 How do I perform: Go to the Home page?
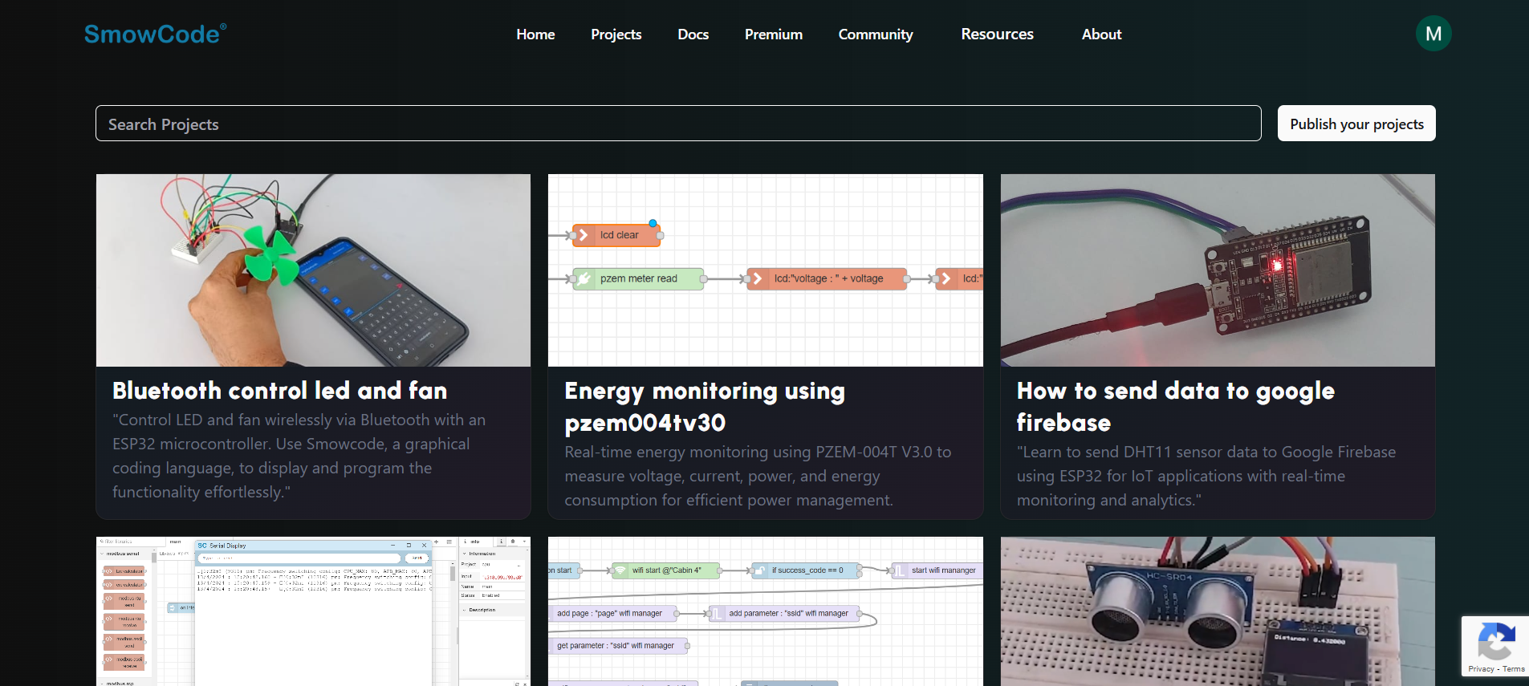(x=535, y=35)
